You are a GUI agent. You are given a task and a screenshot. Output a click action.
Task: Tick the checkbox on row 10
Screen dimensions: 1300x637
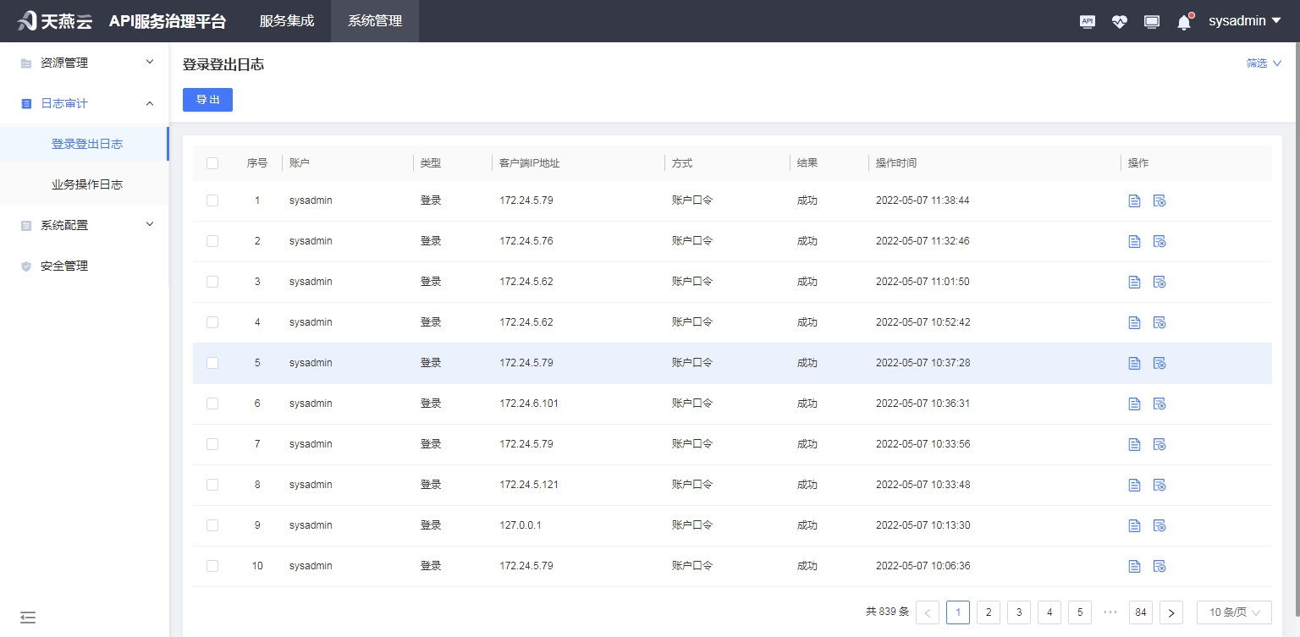click(212, 566)
